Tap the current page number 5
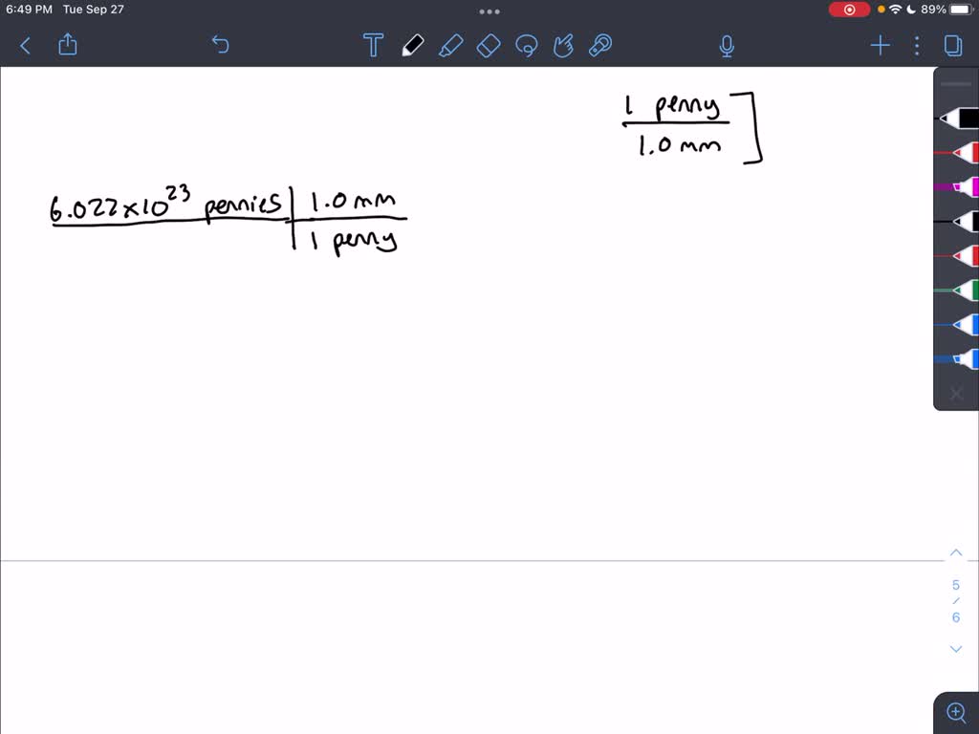The width and height of the screenshot is (979, 734). coord(956,585)
